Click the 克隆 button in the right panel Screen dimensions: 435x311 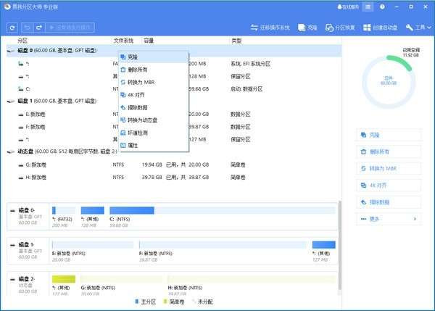389,135
